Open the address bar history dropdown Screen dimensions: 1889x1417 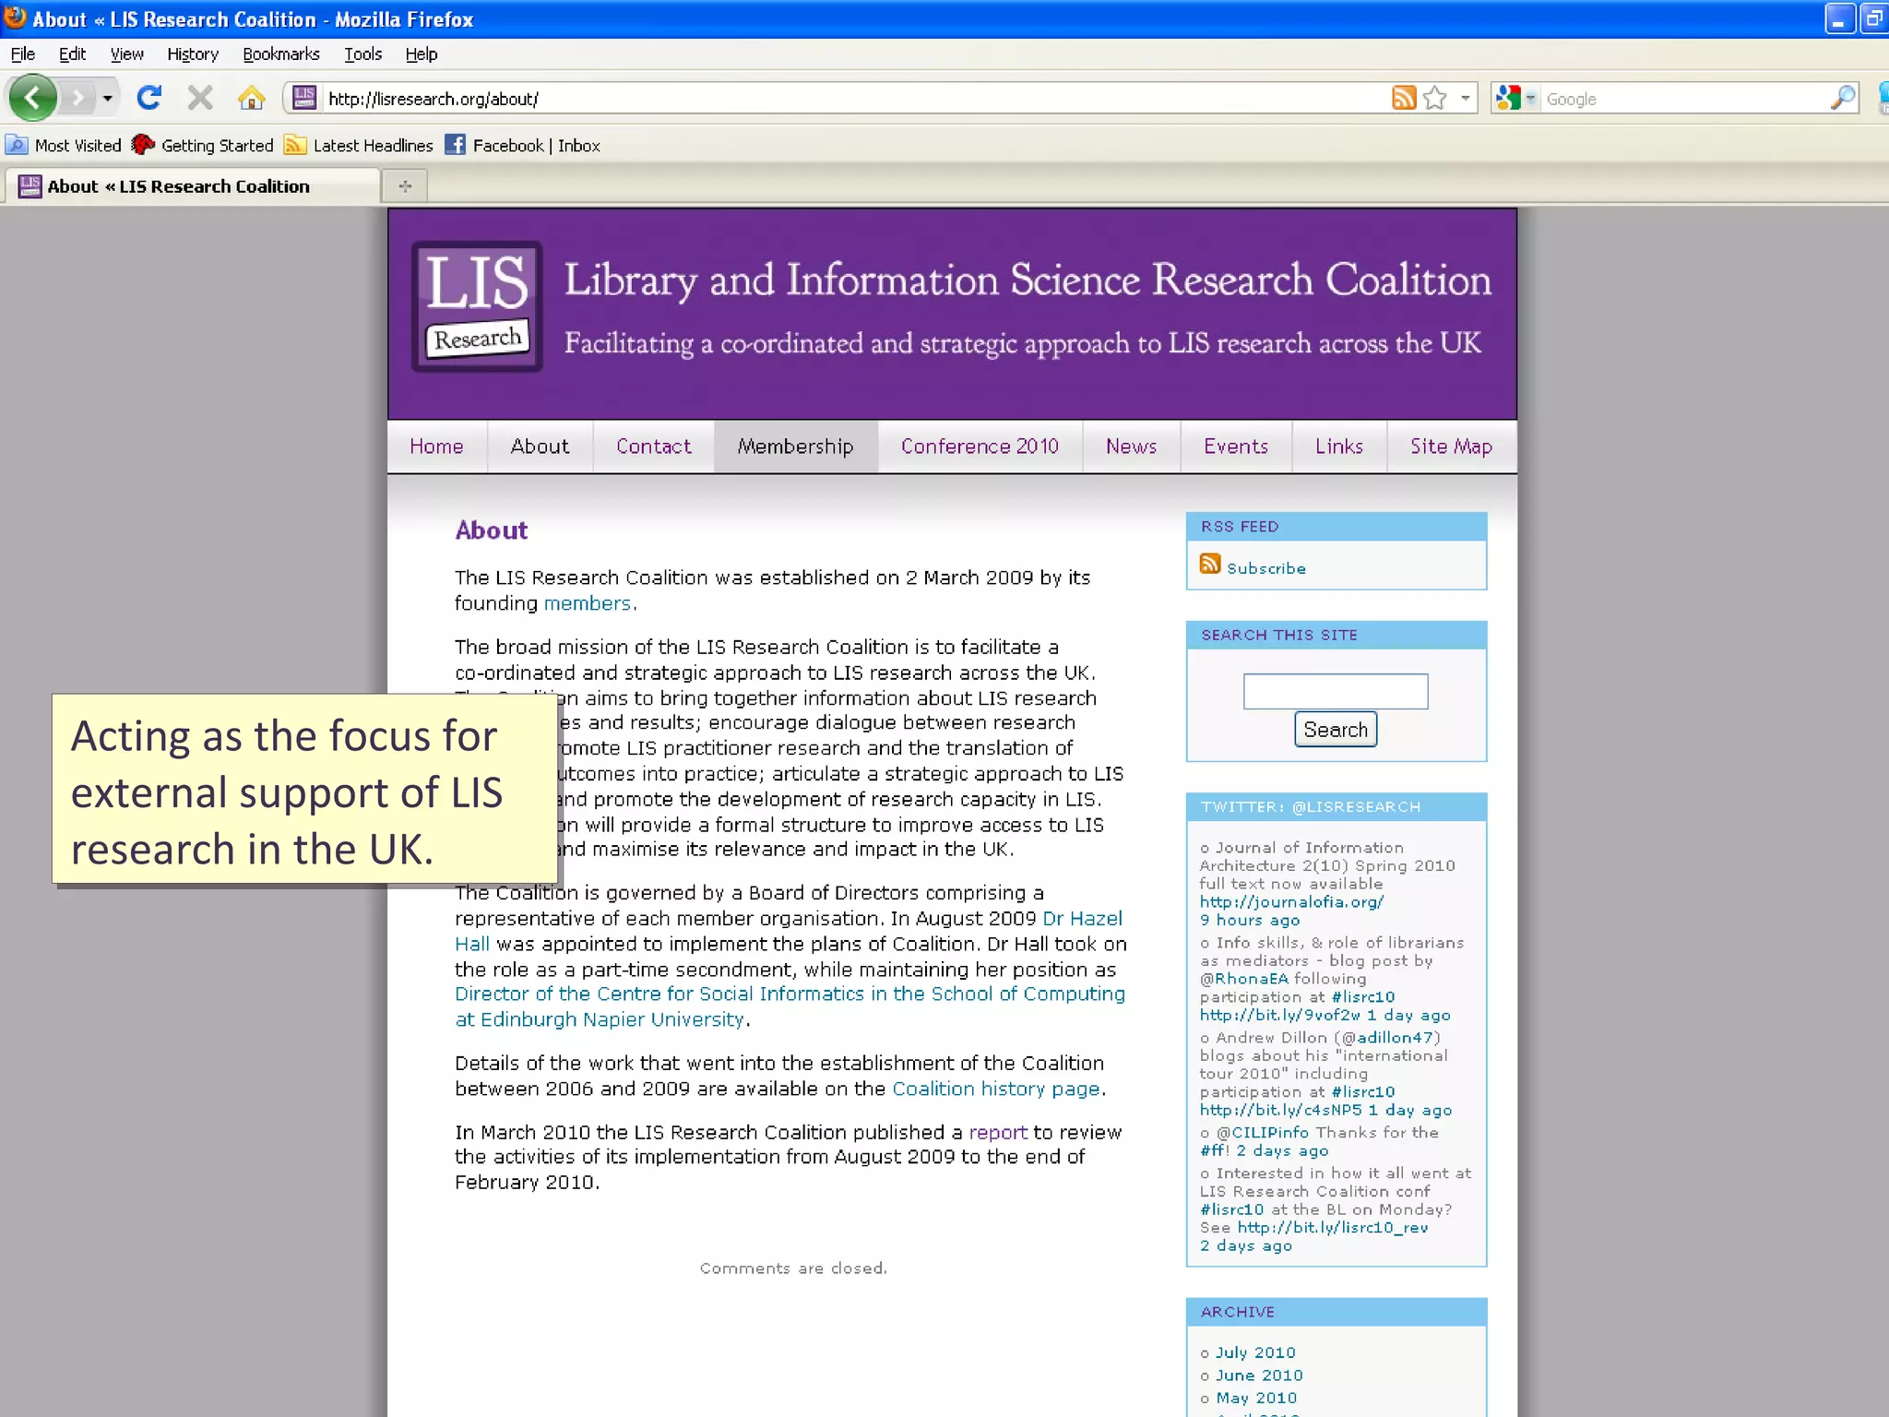pos(1465,98)
